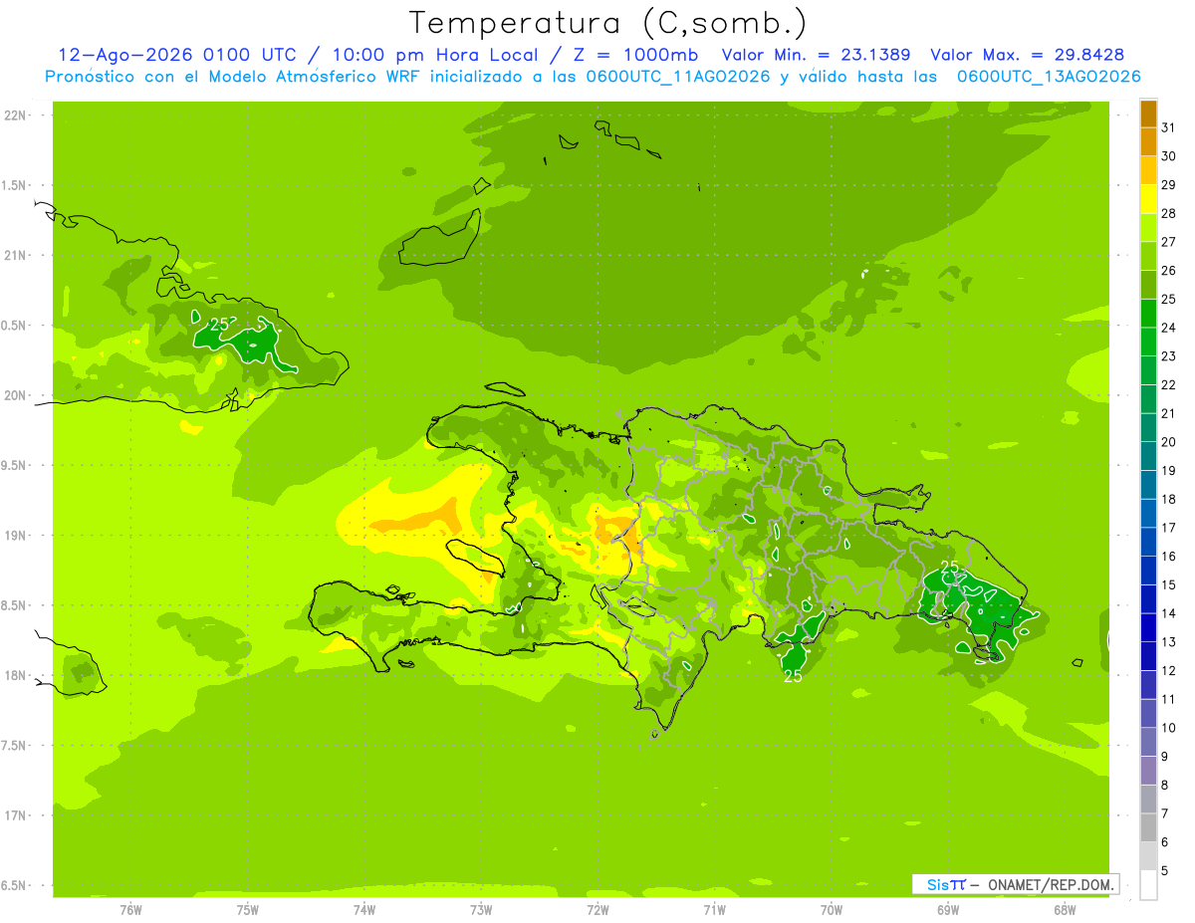The width and height of the screenshot is (1195, 923).
Task: Select the "7.5N" latitude tick label
Action: tap(16, 746)
